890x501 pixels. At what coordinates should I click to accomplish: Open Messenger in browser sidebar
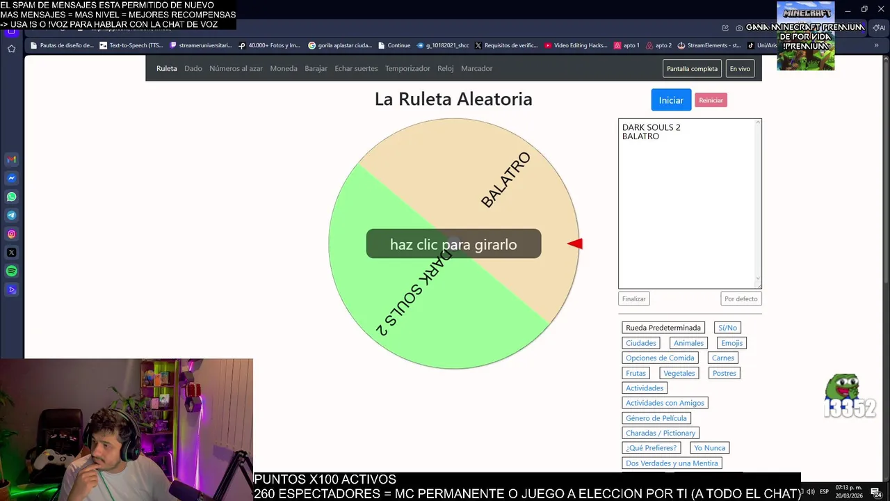(11, 178)
